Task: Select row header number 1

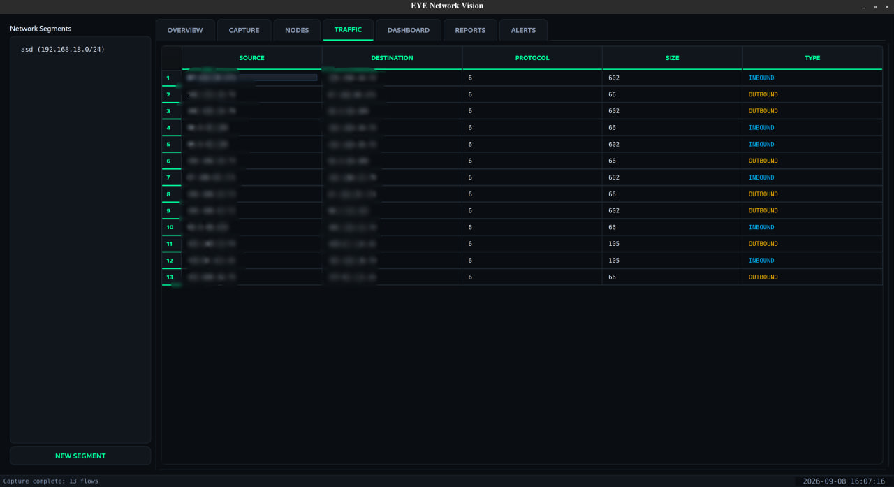Action: click(171, 78)
